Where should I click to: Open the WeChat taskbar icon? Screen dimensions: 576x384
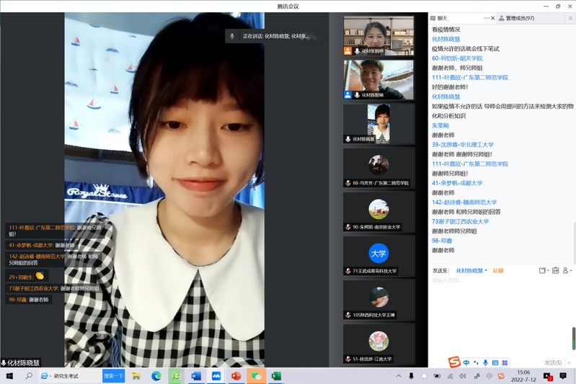tap(255, 376)
